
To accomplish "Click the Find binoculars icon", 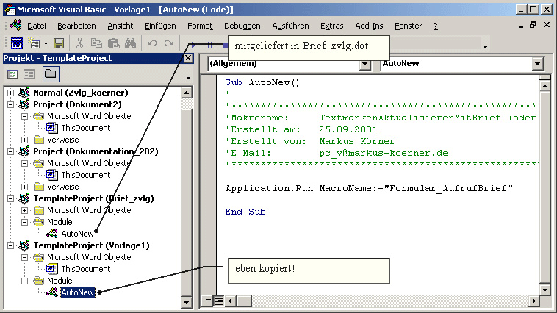I will pyautogui.click(x=130, y=43).
